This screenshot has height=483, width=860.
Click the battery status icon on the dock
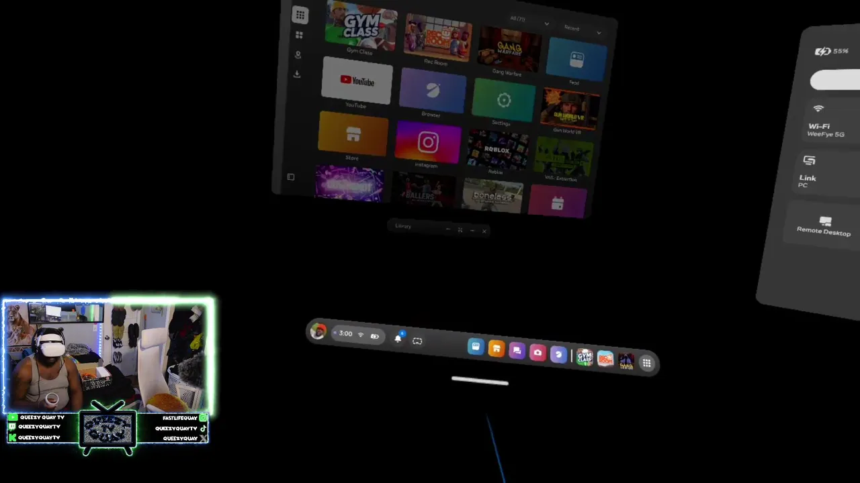point(375,336)
